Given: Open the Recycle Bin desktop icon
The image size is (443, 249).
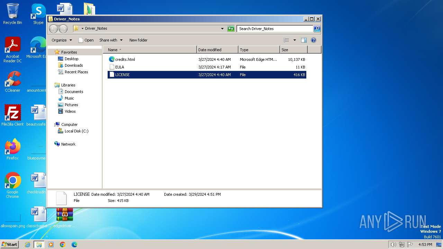Looking at the screenshot, I should tap(12, 14).
